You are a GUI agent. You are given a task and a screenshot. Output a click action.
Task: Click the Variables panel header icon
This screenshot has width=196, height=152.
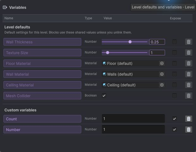(x=5, y=7)
